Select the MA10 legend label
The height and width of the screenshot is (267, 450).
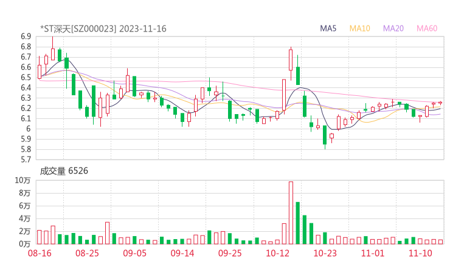[359, 29]
